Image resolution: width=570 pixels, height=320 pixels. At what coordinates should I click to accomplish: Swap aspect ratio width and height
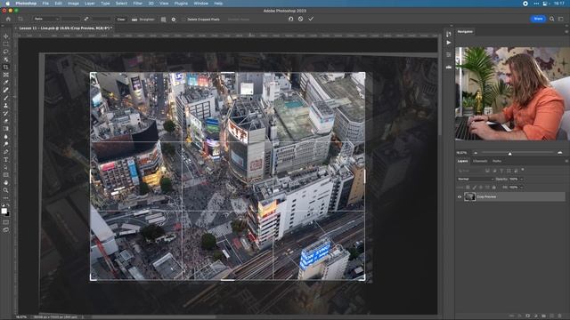point(86,19)
